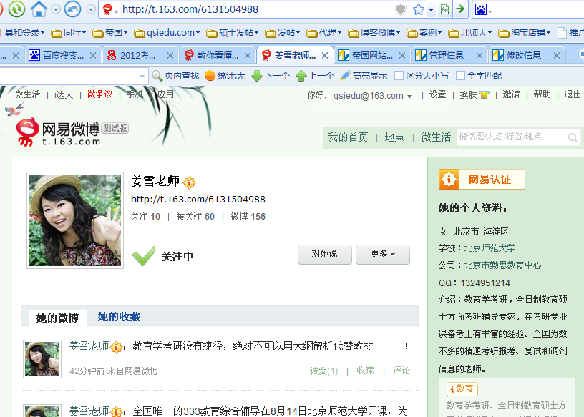Click the browser address bar URL
Viewport: 584px width, 417px height.
click(x=190, y=9)
